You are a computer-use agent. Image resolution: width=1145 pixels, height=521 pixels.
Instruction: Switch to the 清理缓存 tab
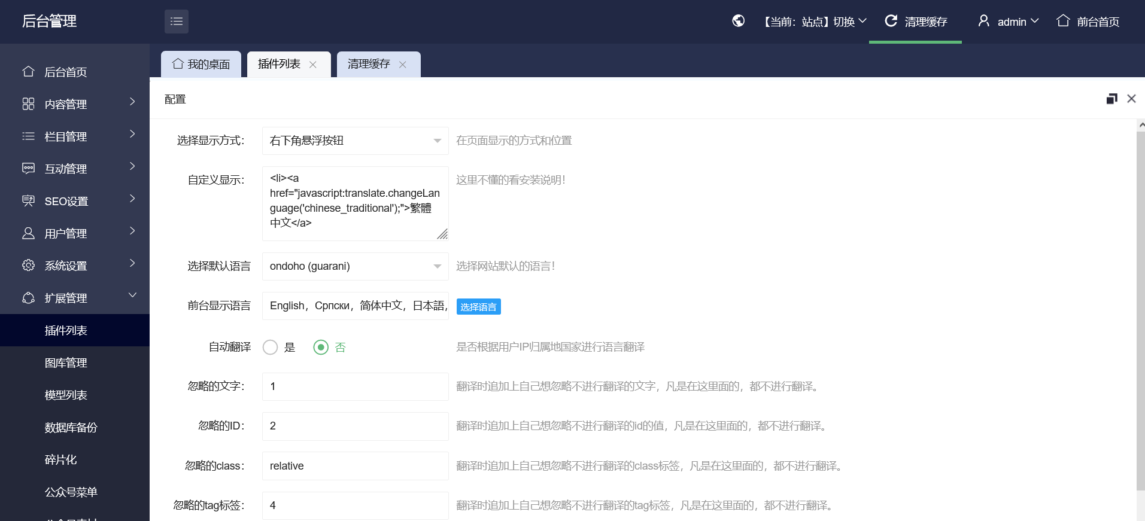click(x=379, y=64)
